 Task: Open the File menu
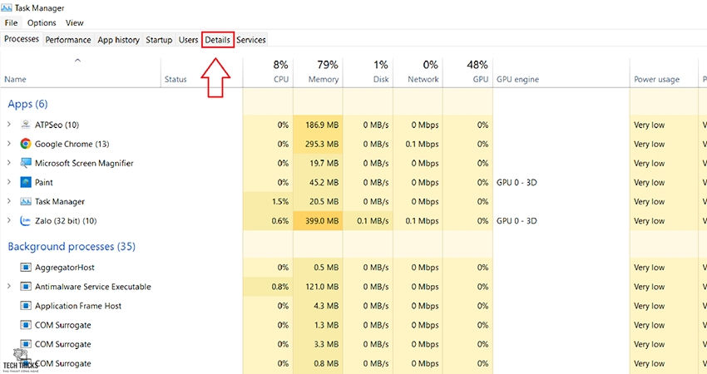[11, 22]
